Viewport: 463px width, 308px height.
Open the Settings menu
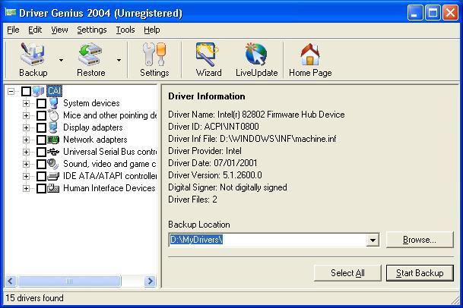pyautogui.click(x=91, y=30)
